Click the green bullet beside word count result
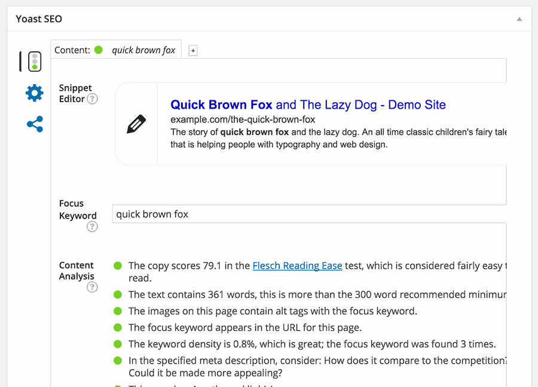Viewport: 538px width, 387px height. coord(118,294)
